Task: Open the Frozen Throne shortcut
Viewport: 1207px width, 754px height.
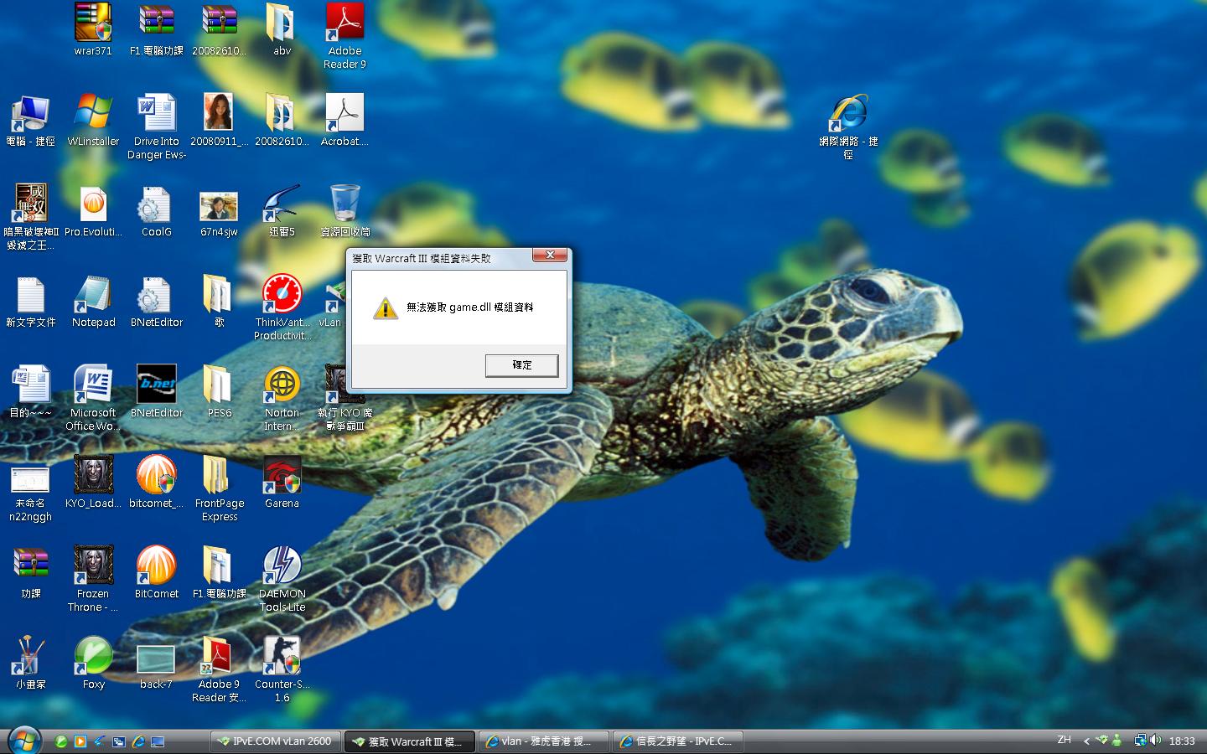Action: [93, 567]
